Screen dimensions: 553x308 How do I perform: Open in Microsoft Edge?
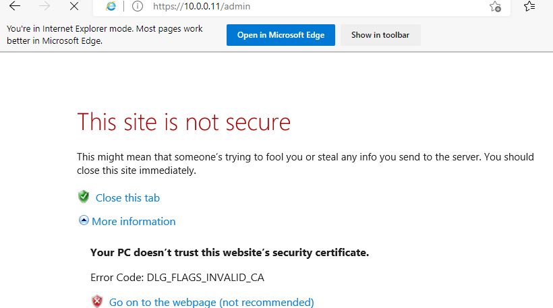click(x=281, y=35)
